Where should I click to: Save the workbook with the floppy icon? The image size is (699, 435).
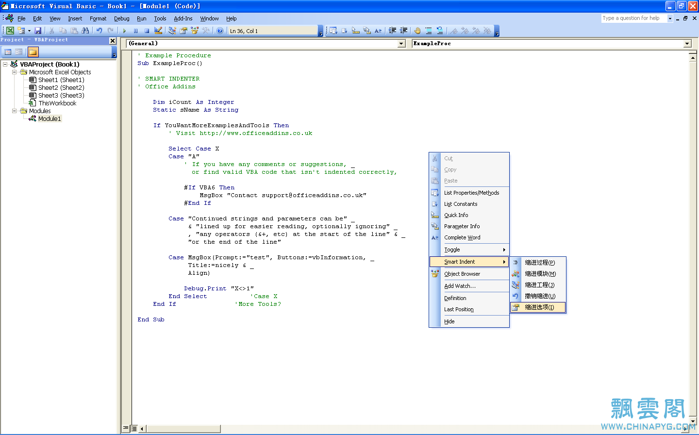[38, 30]
